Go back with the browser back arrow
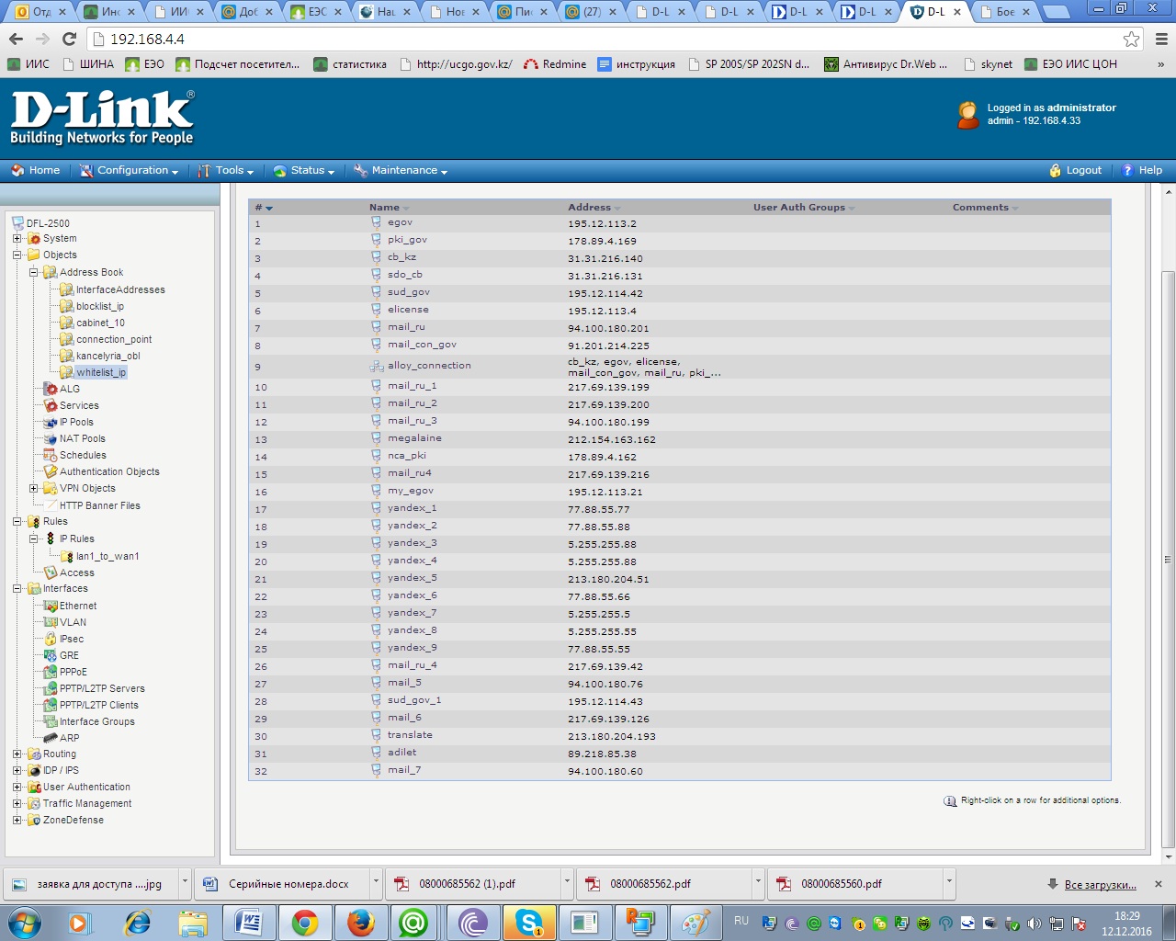Image resolution: width=1176 pixels, height=941 pixels. 16,39
